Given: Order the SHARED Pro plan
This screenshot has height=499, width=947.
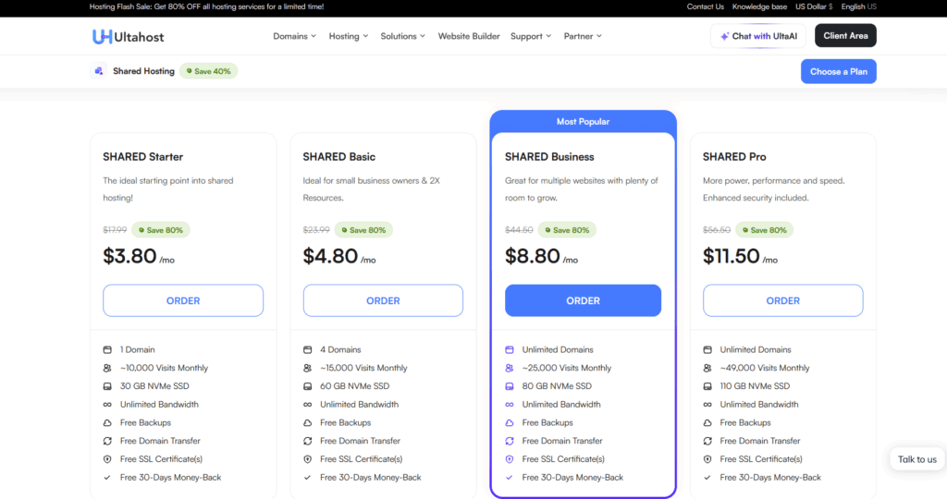Looking at the screenshot, I should 782,300.
